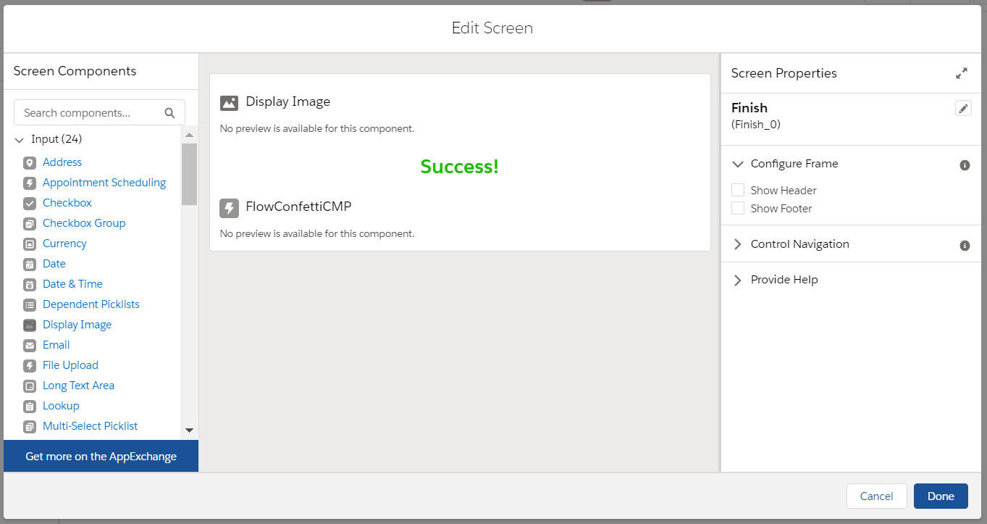Select the Checkbox component icon

[x=29, y=203]
